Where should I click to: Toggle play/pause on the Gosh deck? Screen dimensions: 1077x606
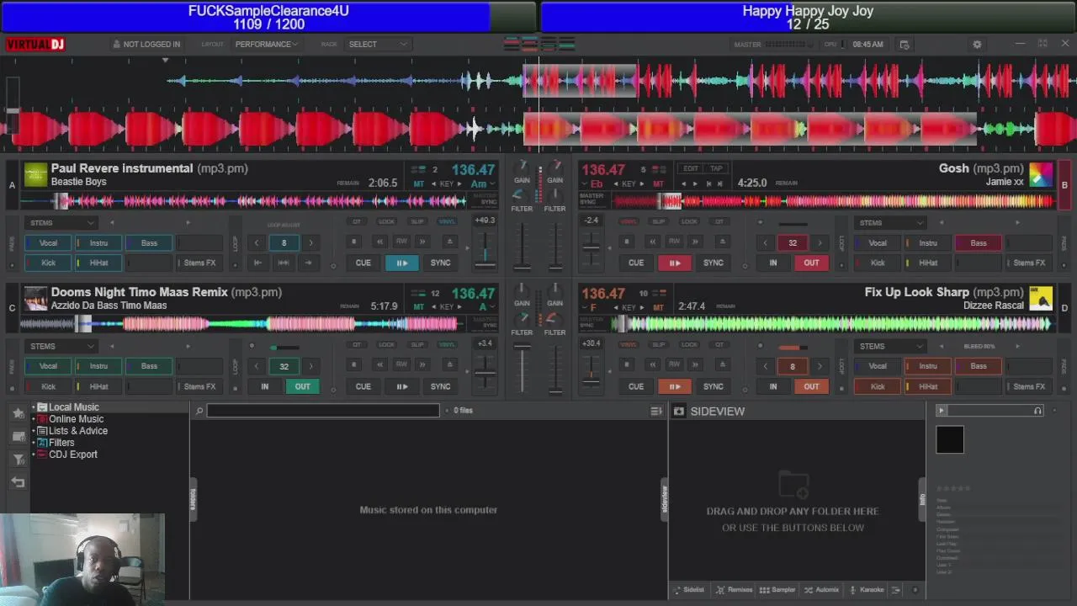click(674, 263)
